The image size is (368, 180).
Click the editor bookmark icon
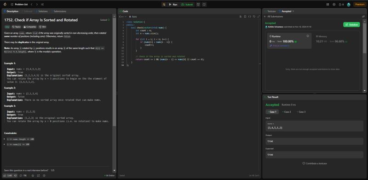point(245,17)
